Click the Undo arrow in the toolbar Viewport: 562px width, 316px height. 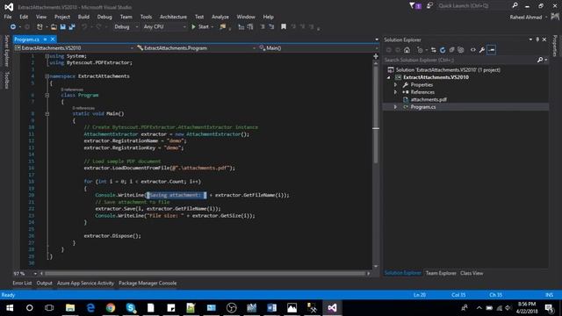[x=84, y=27]
